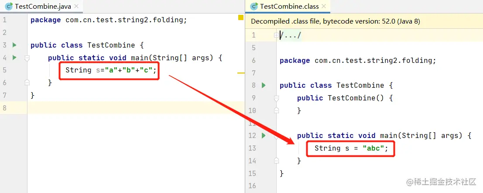Collapse main method fold at line 4 in TestCombine.java
The image size is (483, 193).
pyautogui.click(x=27, y=58)
